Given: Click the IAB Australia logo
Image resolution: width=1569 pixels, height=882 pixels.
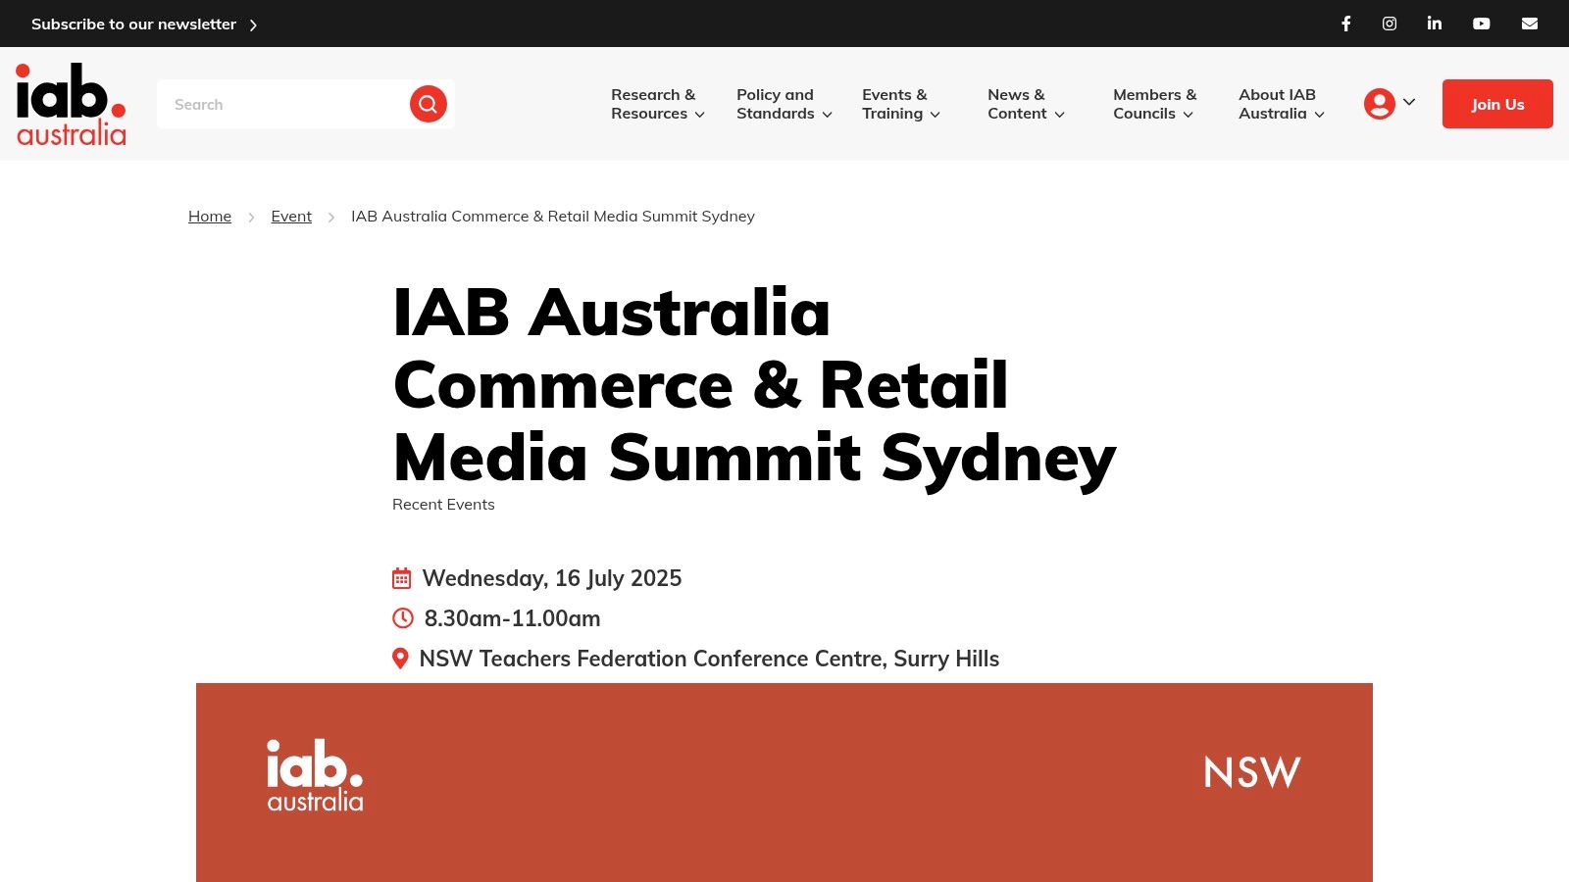Looking at the screenshot, I should [x=70, y=104].
